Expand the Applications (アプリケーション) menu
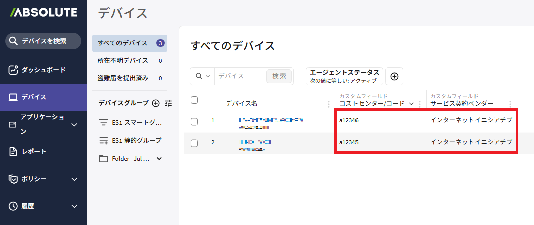Image resolution: width=534 pixels, height=225 pixels. (x=74, y=125)
